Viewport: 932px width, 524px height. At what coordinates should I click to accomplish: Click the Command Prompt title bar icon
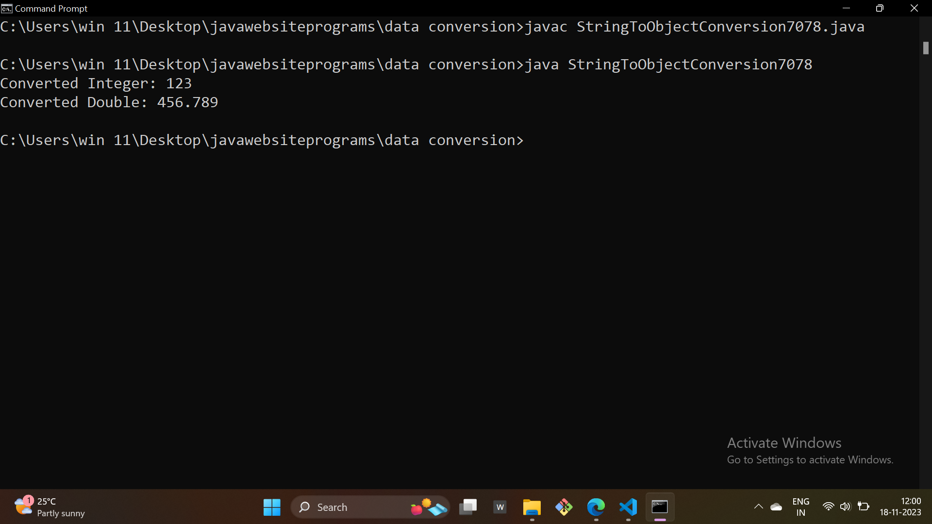[6, 8]
